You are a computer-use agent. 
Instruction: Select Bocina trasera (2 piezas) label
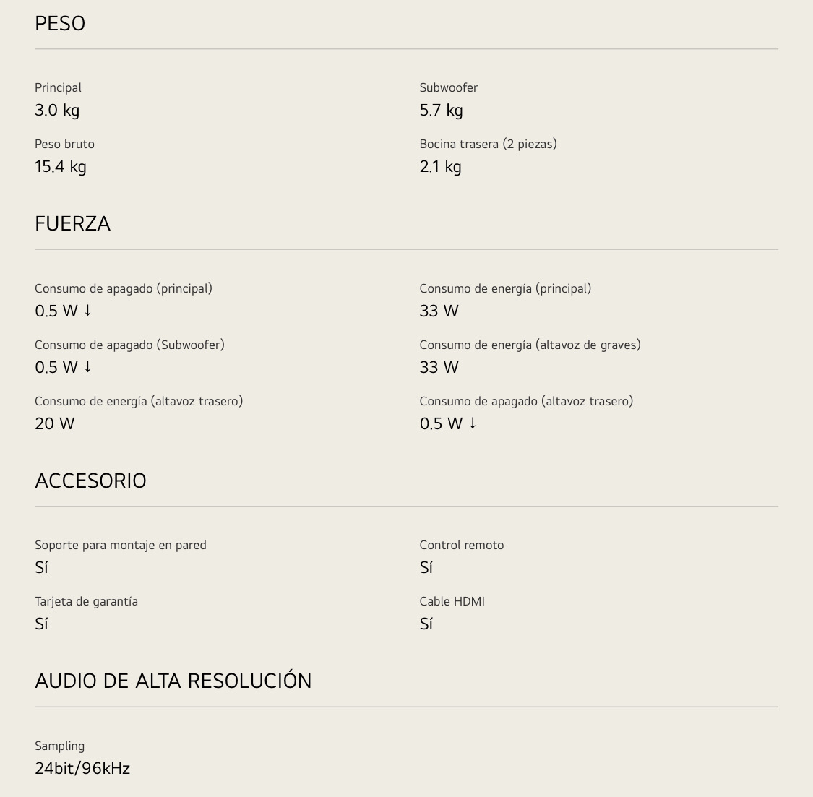488,145
